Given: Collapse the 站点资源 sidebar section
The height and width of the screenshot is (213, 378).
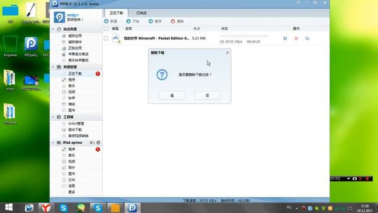Looking at the screenshot, I should (x=53, y=29).
